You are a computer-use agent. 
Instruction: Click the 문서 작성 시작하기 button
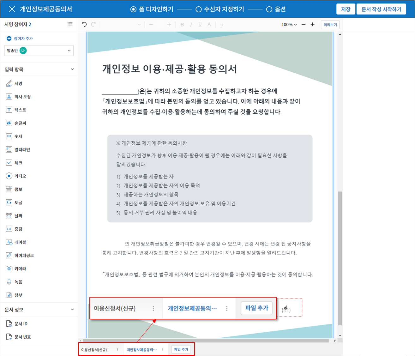[381, 9]
